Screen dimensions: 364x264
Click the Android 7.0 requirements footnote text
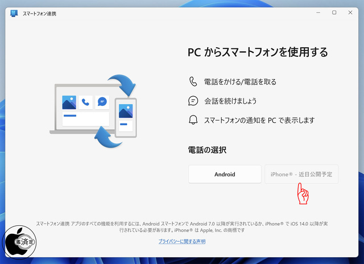click(182, 227)
